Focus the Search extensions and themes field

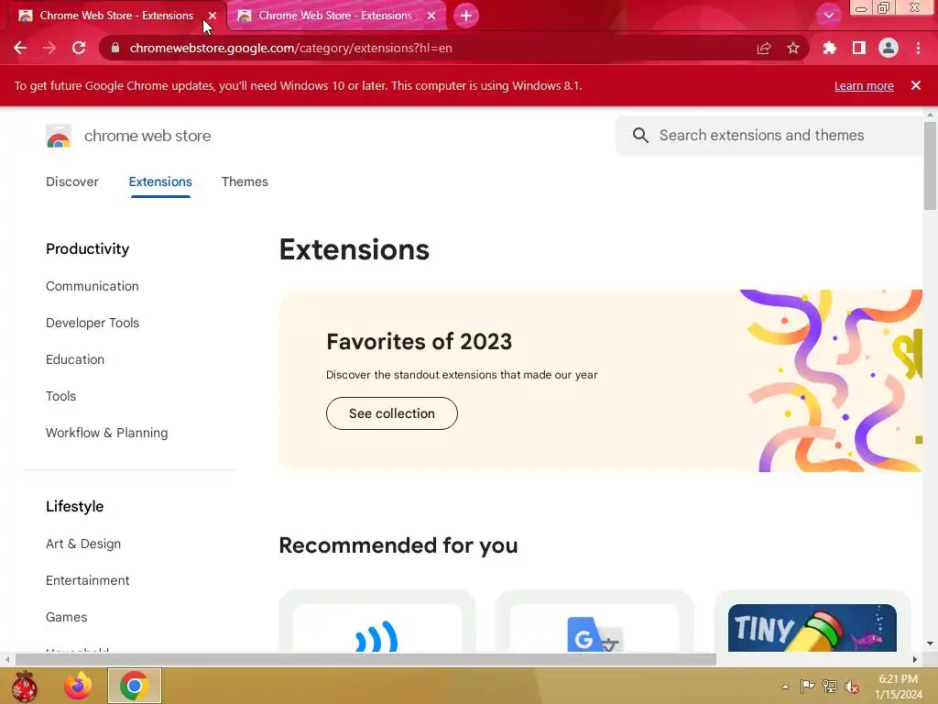770,136
